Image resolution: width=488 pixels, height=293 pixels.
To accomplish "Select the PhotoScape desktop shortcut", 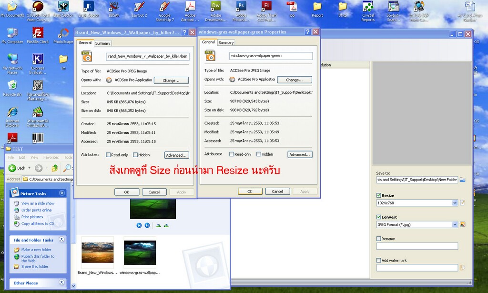I will click(x=63, y=35).
